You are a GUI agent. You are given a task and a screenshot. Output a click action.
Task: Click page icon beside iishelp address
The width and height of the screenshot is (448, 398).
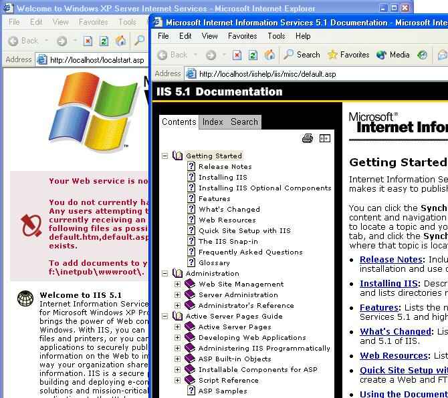[x=191, y=74]
